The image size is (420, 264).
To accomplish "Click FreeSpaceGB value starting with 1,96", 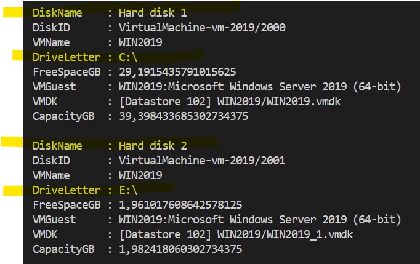I will [x=180, y=205].
